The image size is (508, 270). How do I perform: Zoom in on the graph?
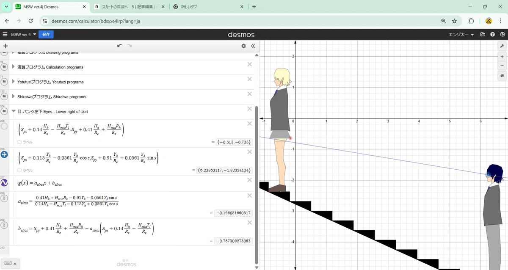tap(502, 56)
